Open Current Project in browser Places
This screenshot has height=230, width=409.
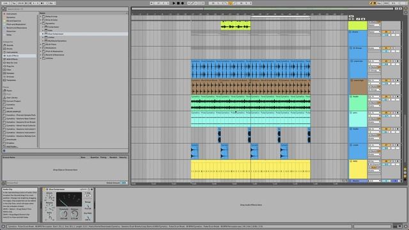click(13, 101)
